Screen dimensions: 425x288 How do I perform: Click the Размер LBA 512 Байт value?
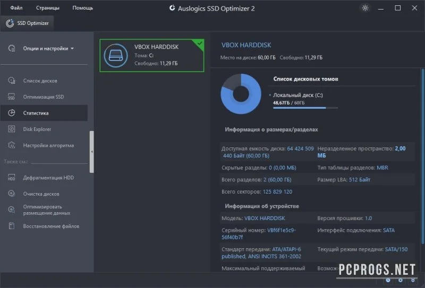pos(360,179)
